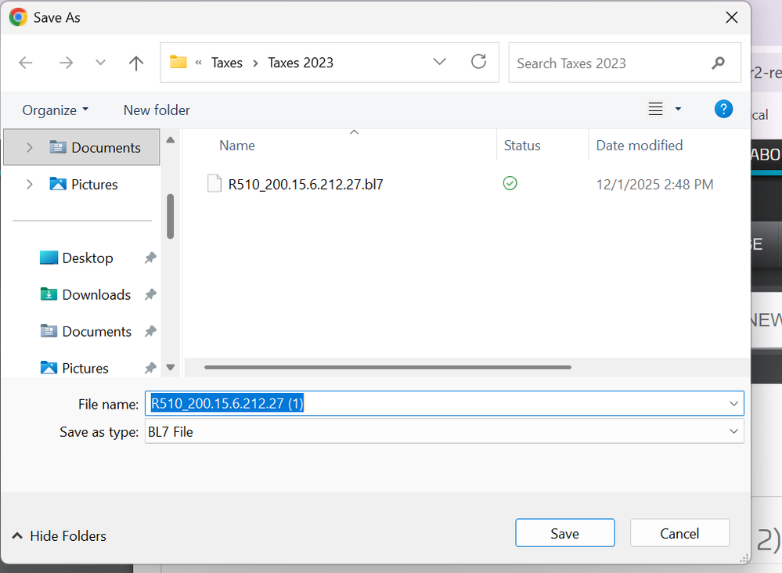The height and width of the screenshot is (573, 782).
Task: Refresh the Taxes 2023 folder view
Action: [478, 63]
